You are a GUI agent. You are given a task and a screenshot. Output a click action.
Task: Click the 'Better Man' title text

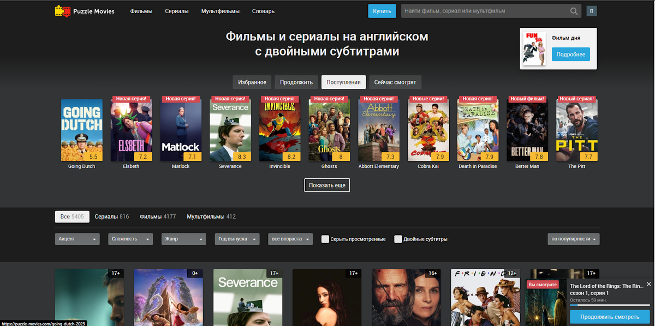527,166
